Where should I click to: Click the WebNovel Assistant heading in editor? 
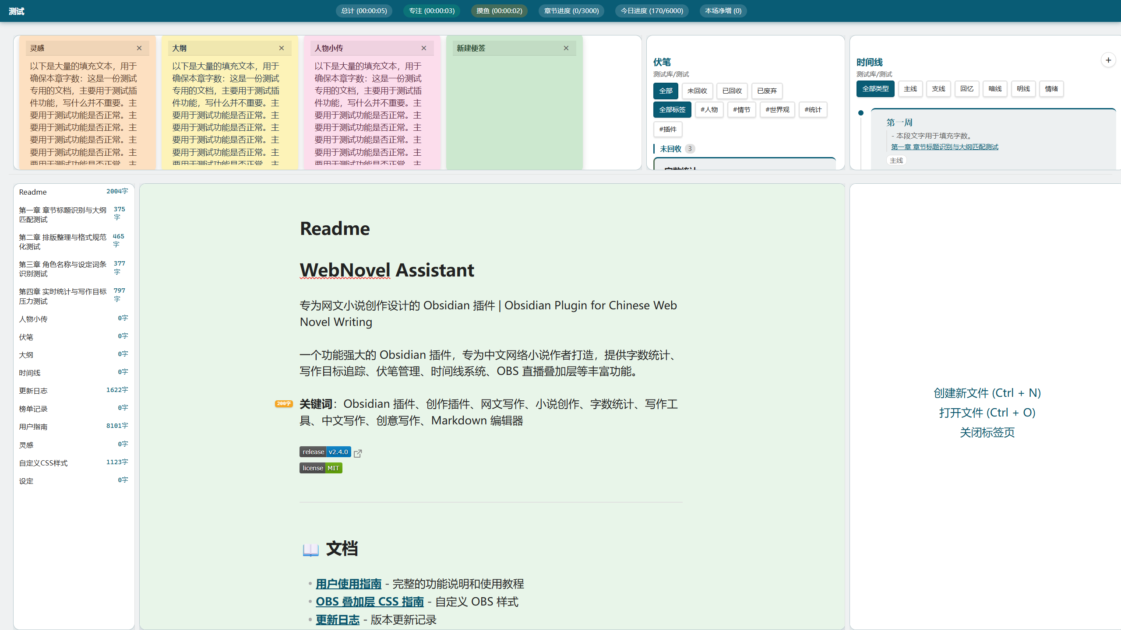coord(387,270)
